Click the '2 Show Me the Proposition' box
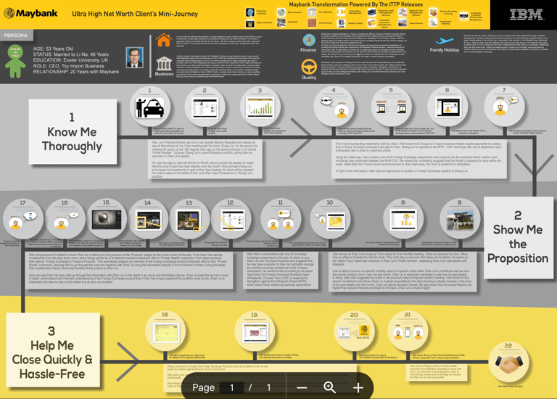Viewport: 557px width, 399px height. tap(519, 237)
